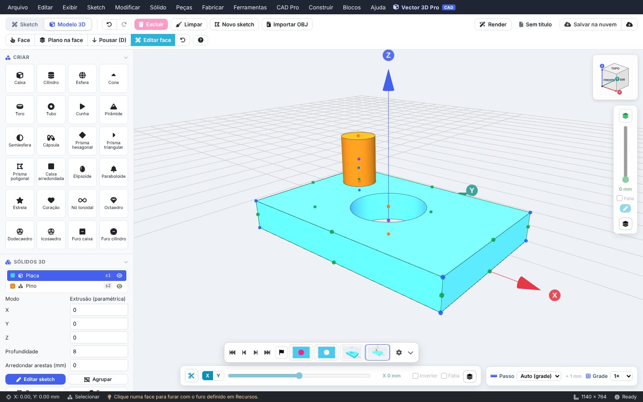Open the Sólido menu
The width and height of the screenshot is (643, 402).
(158, 7)
